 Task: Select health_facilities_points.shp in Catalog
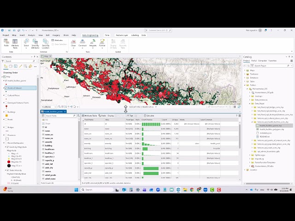tap(271, 126)
